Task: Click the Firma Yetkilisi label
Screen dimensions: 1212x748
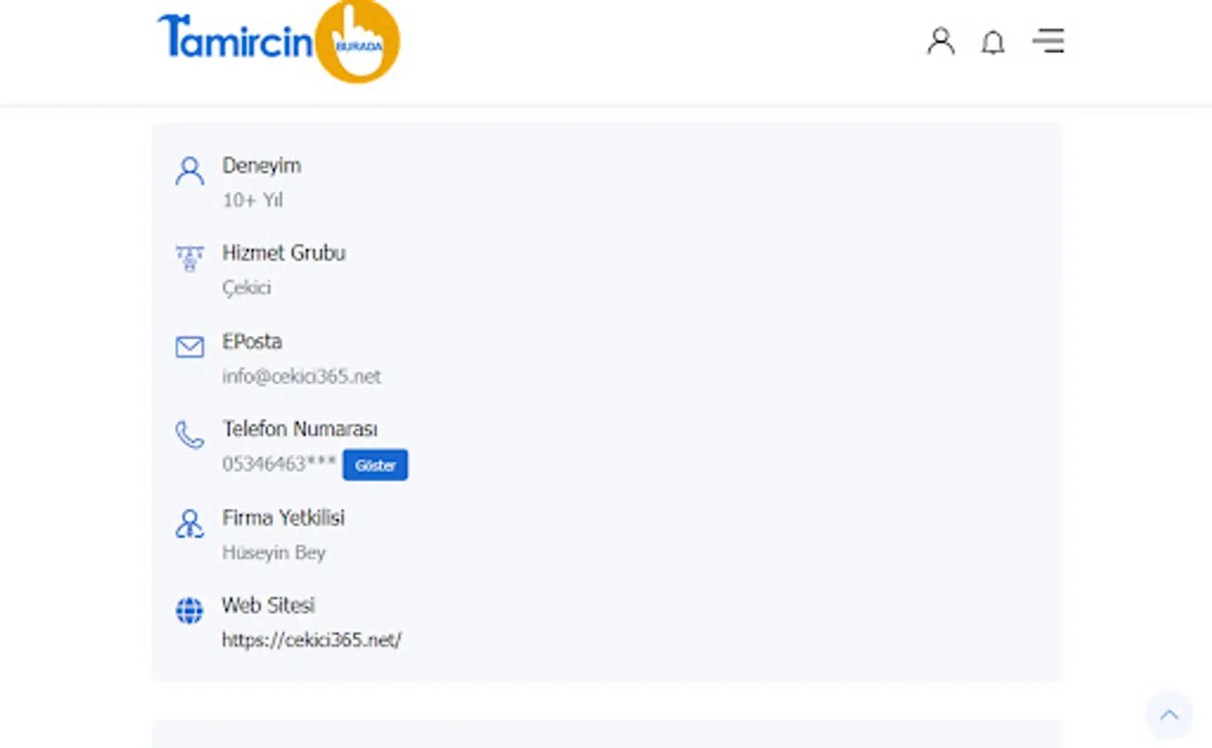Action: [283, 518]
